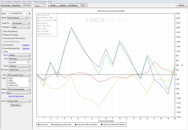Select the T tournament mode button

click(43, 5)
